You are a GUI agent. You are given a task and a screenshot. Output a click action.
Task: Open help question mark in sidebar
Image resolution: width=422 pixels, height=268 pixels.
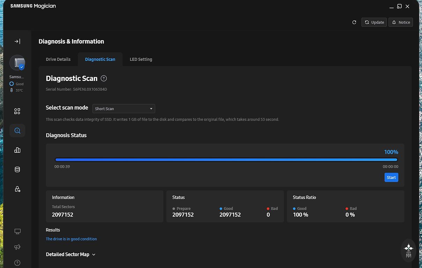17,263
